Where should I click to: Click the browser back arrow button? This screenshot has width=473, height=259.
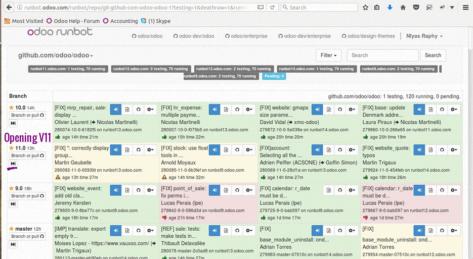point(9,7)
